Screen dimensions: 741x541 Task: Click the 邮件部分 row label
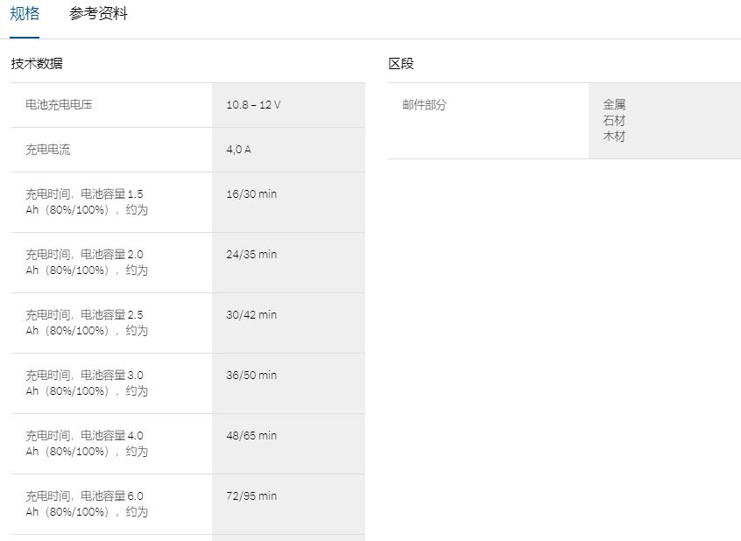click(425, 104)
